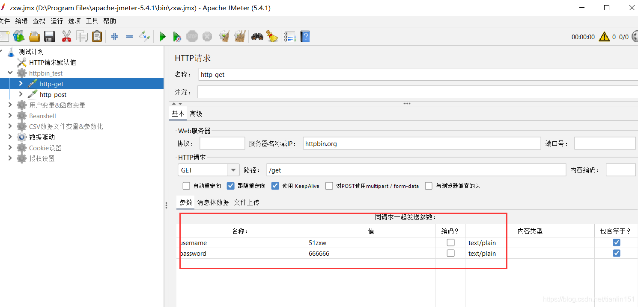Click the HTTP请求默认值 wrench icon
Viewport: 638px width, 307px height.
(x=22, y=62)
